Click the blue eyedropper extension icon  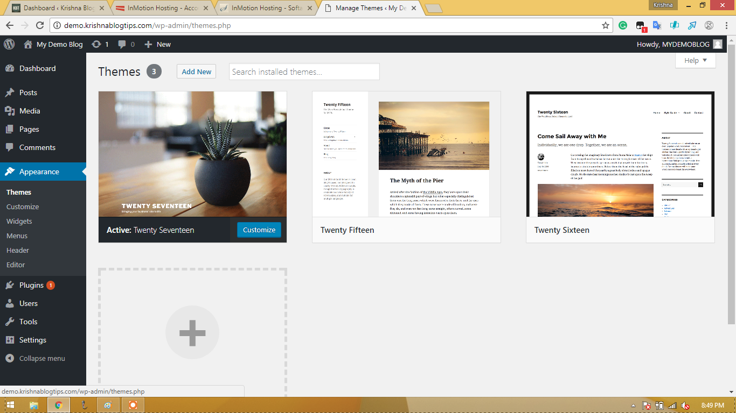coord(692,25)
